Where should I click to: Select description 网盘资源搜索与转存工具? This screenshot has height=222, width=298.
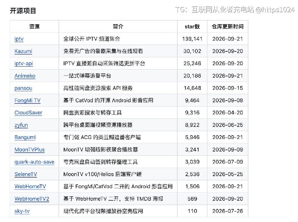[92, 113]
